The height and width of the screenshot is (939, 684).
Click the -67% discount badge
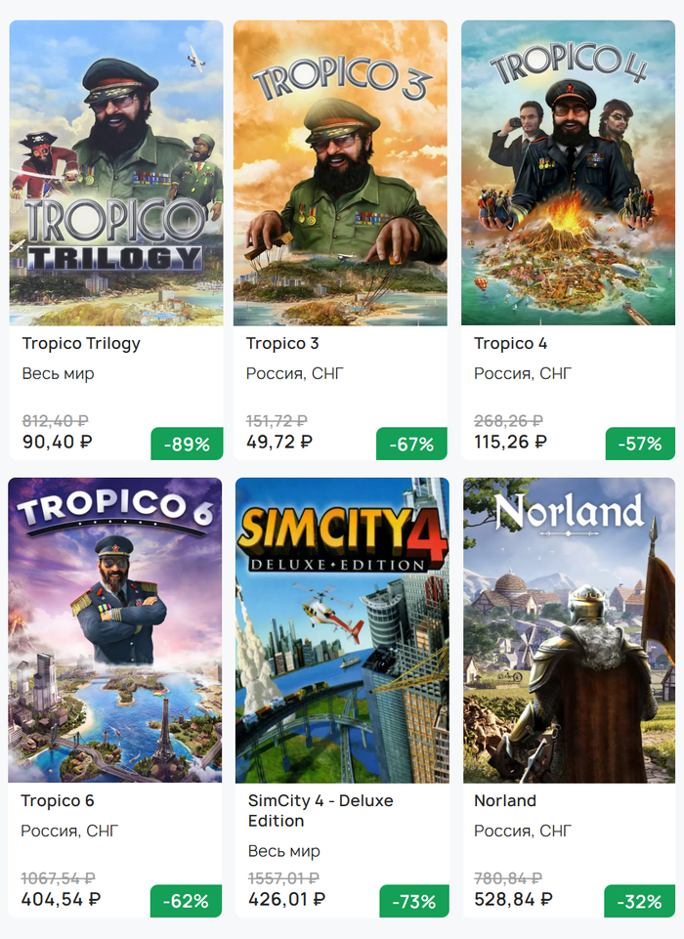coord(411,444)
